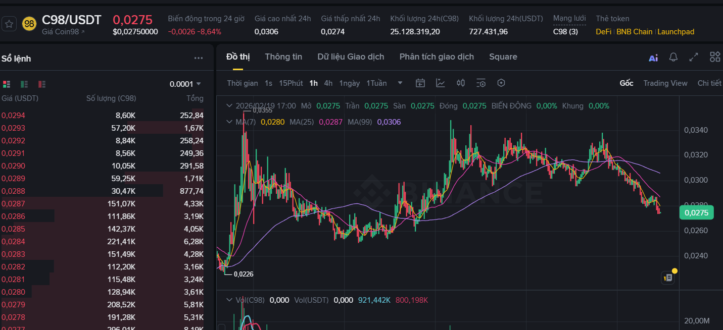The height and width of the screenshot is (330, 723).
Task: Switch chart to Gốc view
Action: point(626,83)
